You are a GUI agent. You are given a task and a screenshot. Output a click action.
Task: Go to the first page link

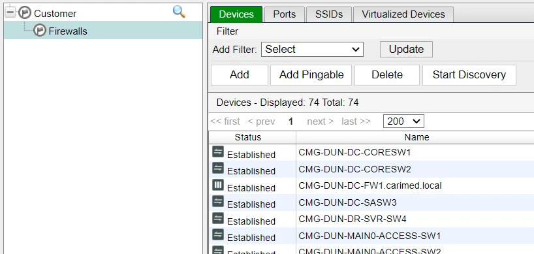(225, 121)
